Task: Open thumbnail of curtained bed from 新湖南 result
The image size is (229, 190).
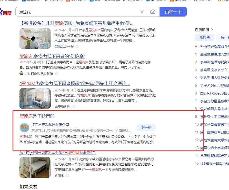Action: 35,167
